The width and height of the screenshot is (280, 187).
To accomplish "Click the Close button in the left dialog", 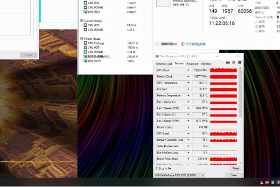I will tap(29, 55).
